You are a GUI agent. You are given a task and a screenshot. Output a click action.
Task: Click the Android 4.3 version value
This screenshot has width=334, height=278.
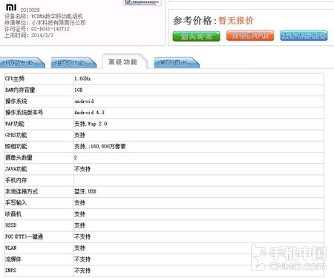click(89, 113)
